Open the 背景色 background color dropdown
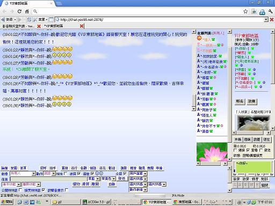 [108, 179]
